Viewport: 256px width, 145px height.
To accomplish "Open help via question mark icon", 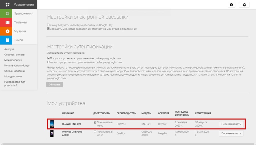I will (x=231, y=5).
